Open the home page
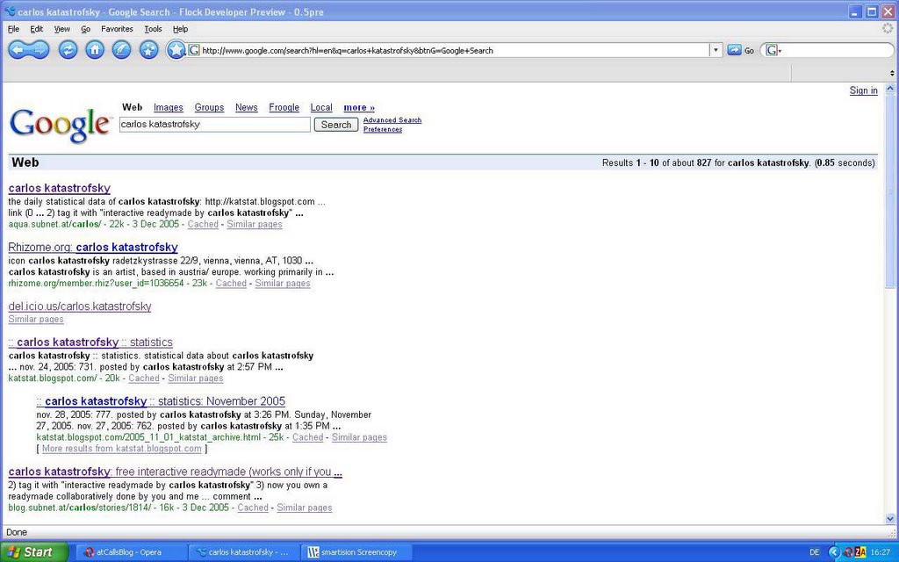This screenshot has width=899, height=562. click(x=95, y=50)
